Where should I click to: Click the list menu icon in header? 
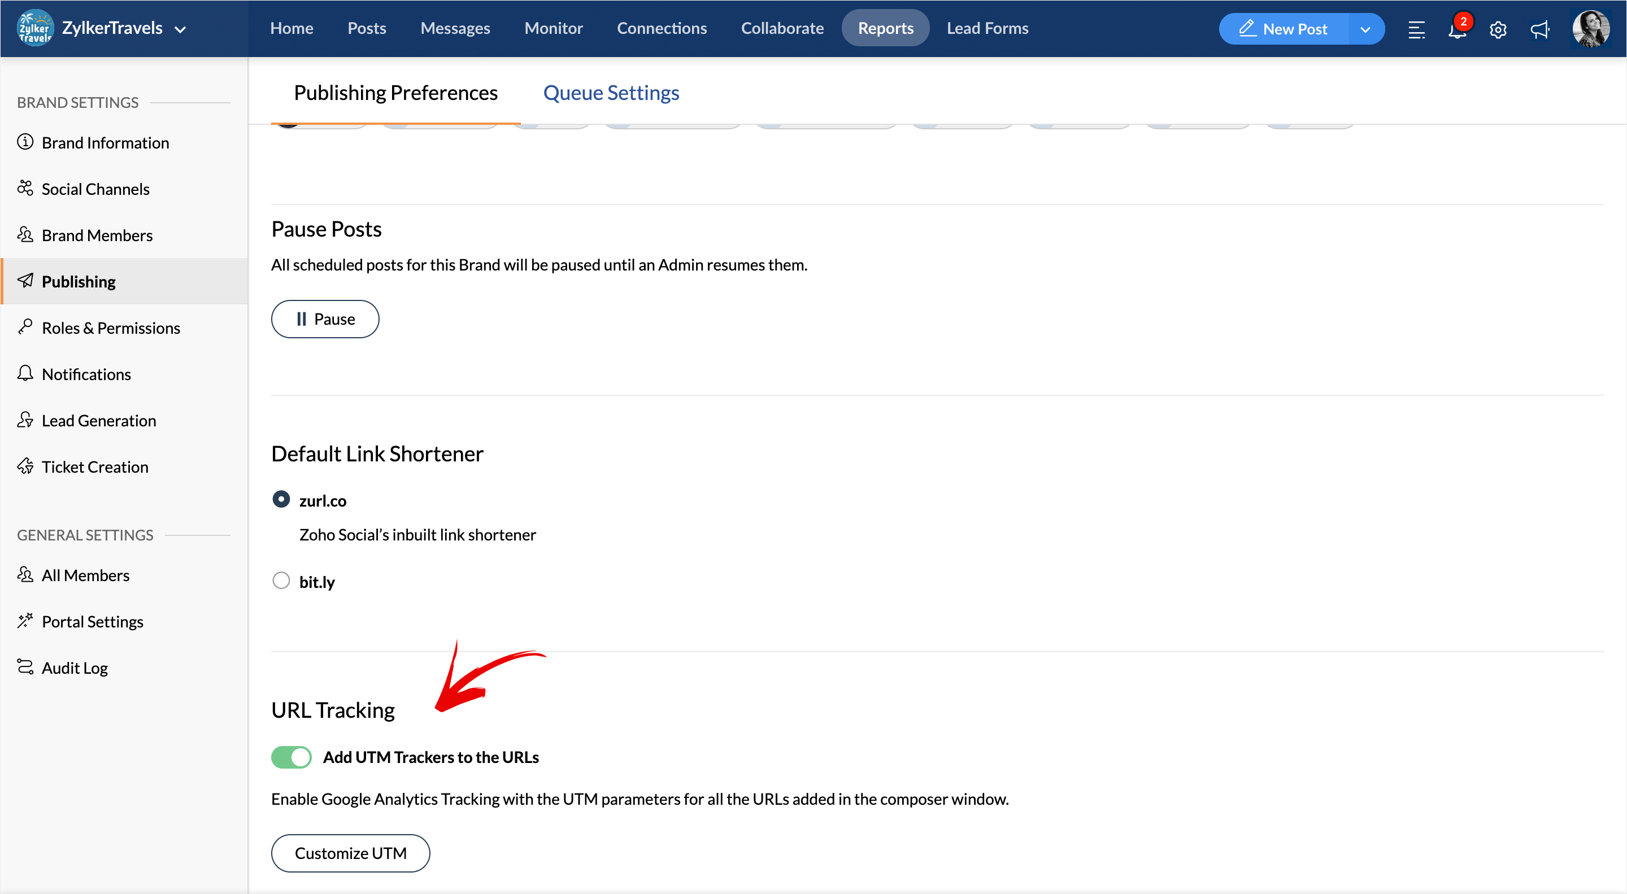[x=1416, y=29]
